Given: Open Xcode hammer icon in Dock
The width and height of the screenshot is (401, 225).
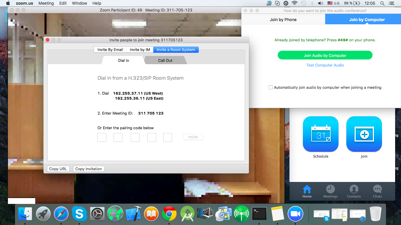Looking at the screenshot, I should (x=133, y=214).
